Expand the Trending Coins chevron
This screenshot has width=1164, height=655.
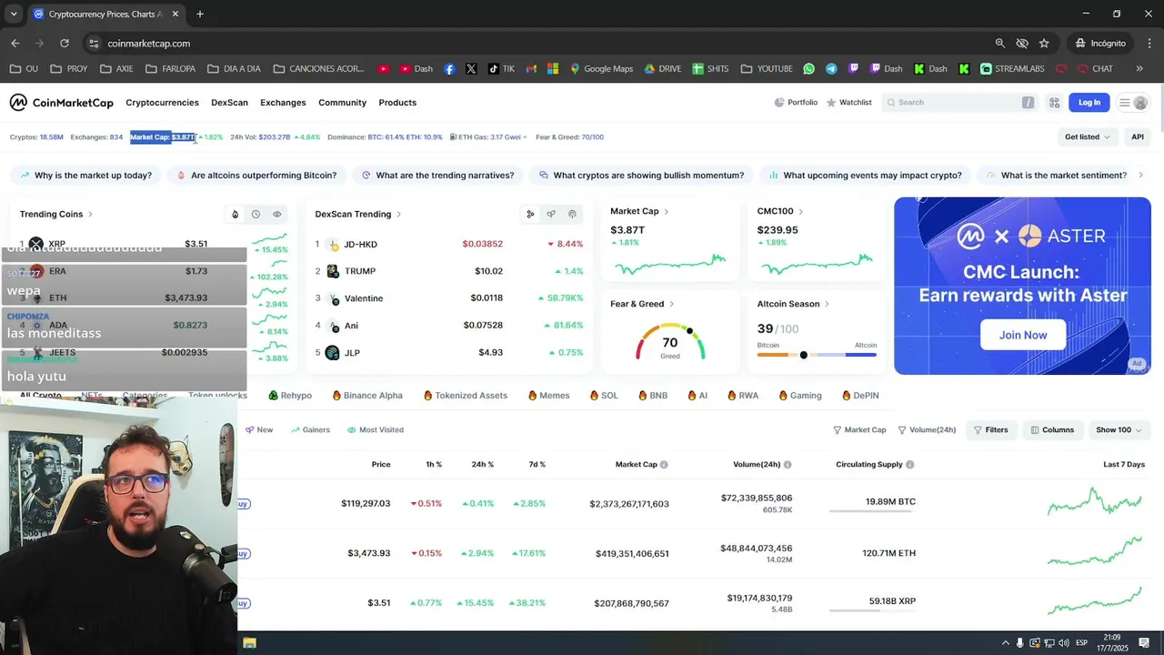click(90, 215)
